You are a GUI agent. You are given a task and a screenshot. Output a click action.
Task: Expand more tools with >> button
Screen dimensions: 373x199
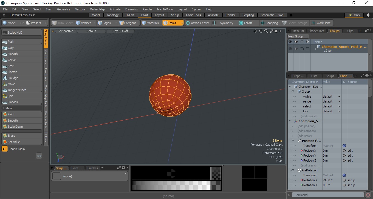pyautogui.click(x=39, y=156)
